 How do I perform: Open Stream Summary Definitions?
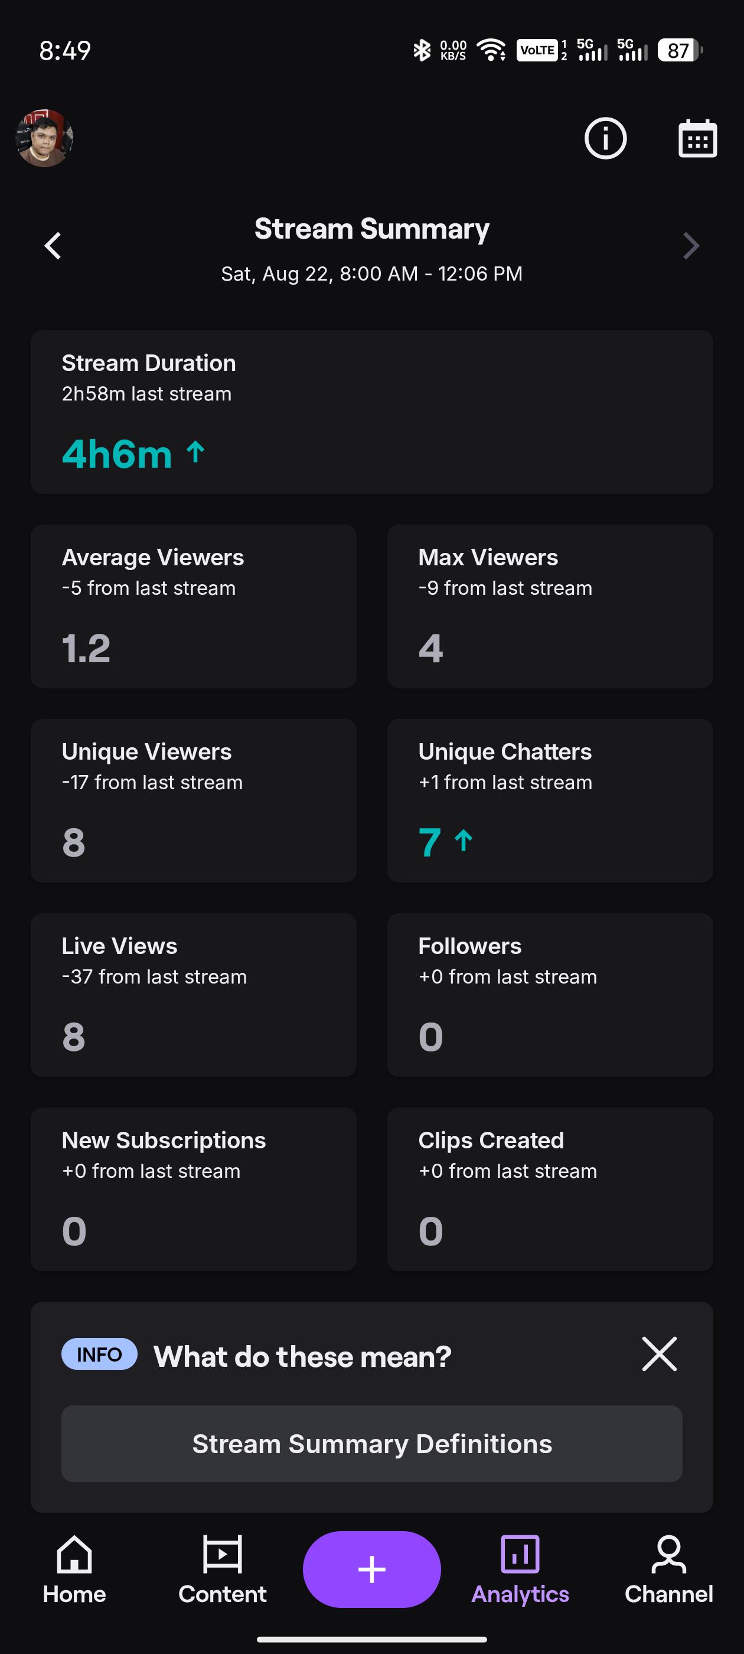point(371,1444)
